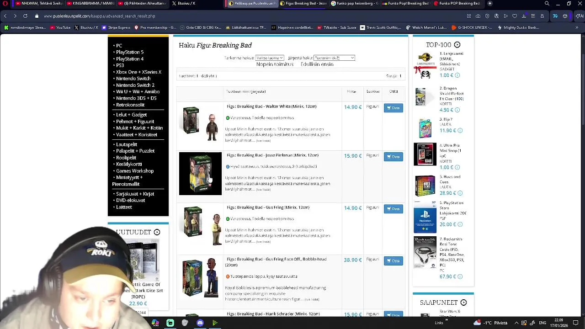Click the TOP-100 arrow circle icon
This screenshot has width=585, height=329.
click(x=457, y=45)
